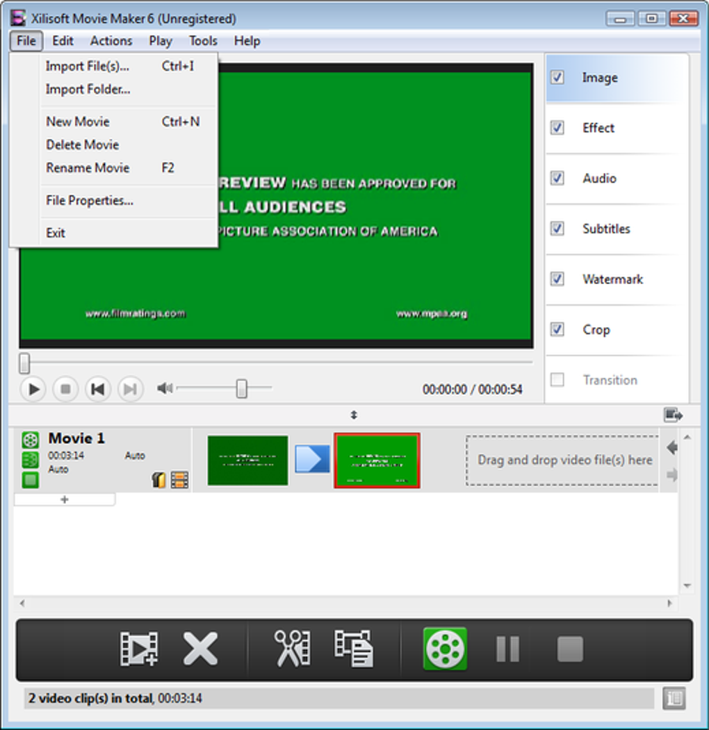The height and width of the screenshot is (730, 709).
Task: Click the panel resize double-arrow handle
Action: (354, 415)
